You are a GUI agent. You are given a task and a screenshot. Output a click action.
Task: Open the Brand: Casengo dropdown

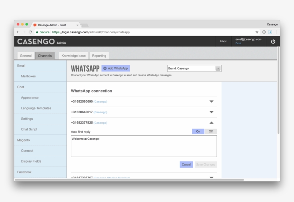194,68
